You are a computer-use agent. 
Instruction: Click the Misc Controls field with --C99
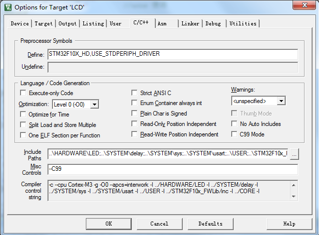tap(173, 169)
